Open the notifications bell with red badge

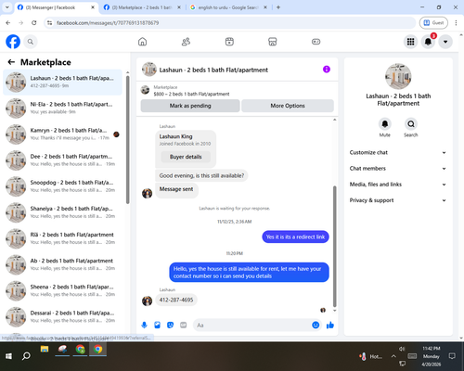point(428,42)
